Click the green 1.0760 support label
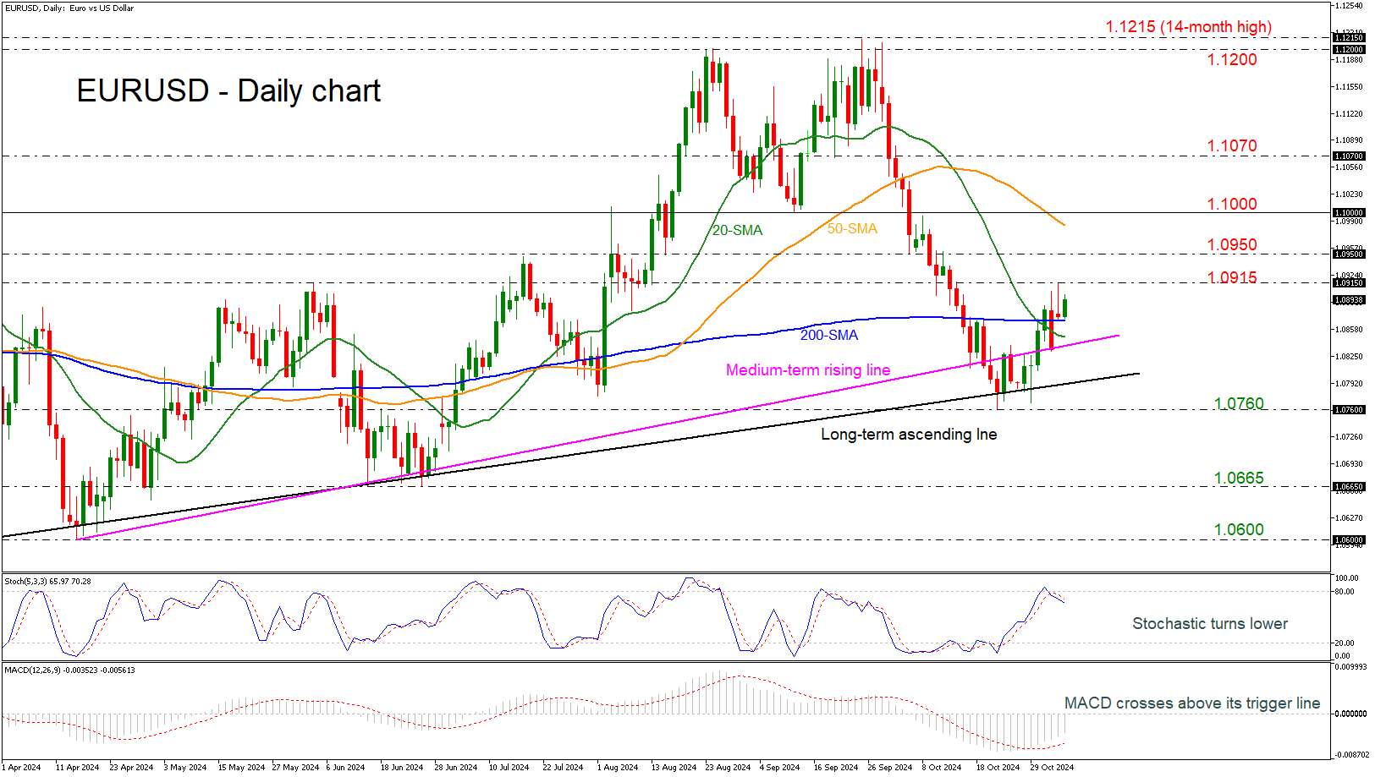Screen dimensions: 1375x777 (x=1239, y=403)
